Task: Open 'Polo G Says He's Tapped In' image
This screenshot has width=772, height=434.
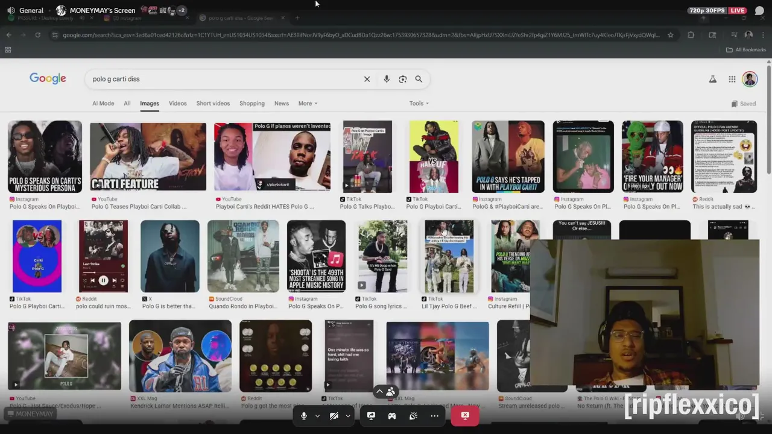Action: (508, 157)
